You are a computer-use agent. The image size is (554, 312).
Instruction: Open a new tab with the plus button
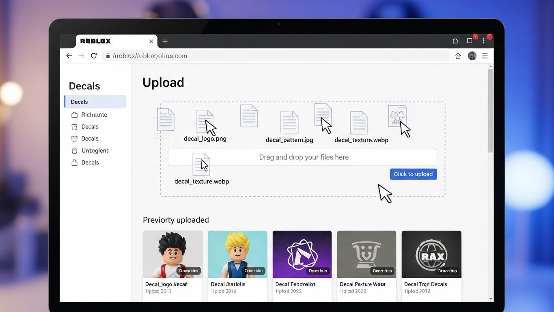click(165, 41)
